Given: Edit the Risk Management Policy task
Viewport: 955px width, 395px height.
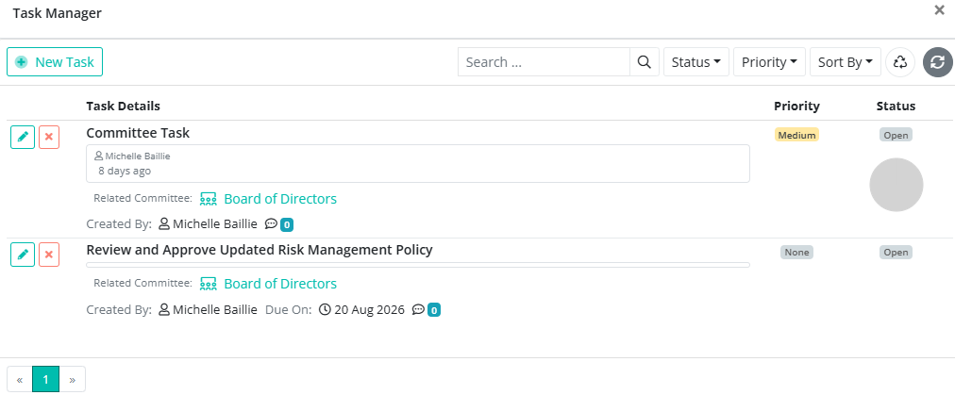Looking at the screenshot, I should (x=23, y=255).
